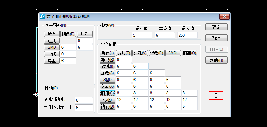Viewport: 267px width, 127px height.
Task: Click 钻孔(D) to 过孔(V) field
Action: (140, 106)
